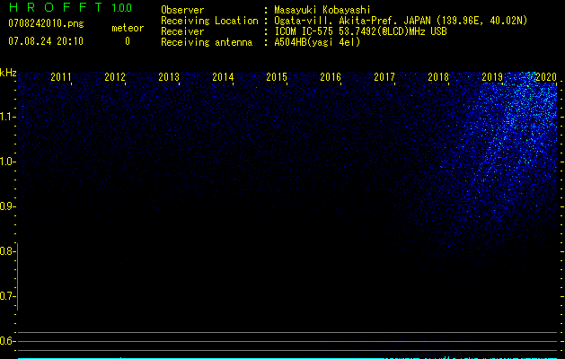Click the 2018 time axis marker
Screen dimensions: 565x359
pos(438,77)
